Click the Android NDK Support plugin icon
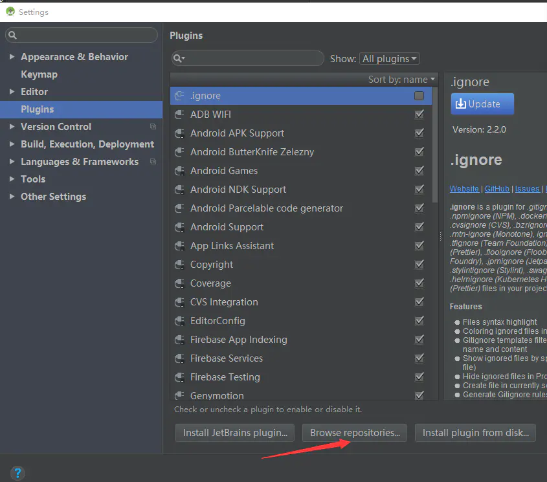 click(x=179, y=190)
